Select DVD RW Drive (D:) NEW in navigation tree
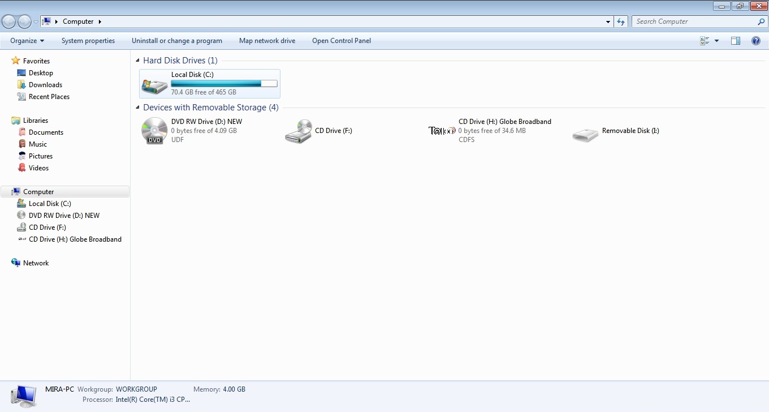Screen dimensions: 769x412 pyautogui.click(x=64, y=216)
